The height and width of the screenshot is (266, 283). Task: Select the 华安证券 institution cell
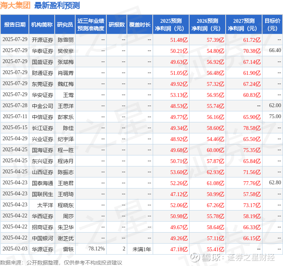click(x=43, y=95)
